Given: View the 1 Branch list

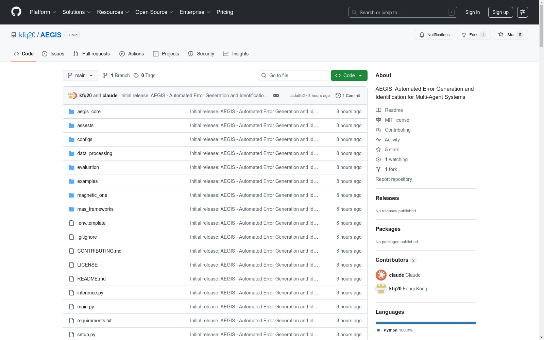Looking at the screenshot, I should (x=116, y=75).
